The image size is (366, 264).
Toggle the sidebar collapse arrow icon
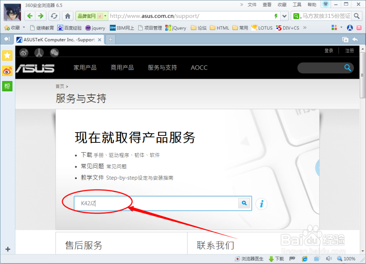(x=7, y=39)
